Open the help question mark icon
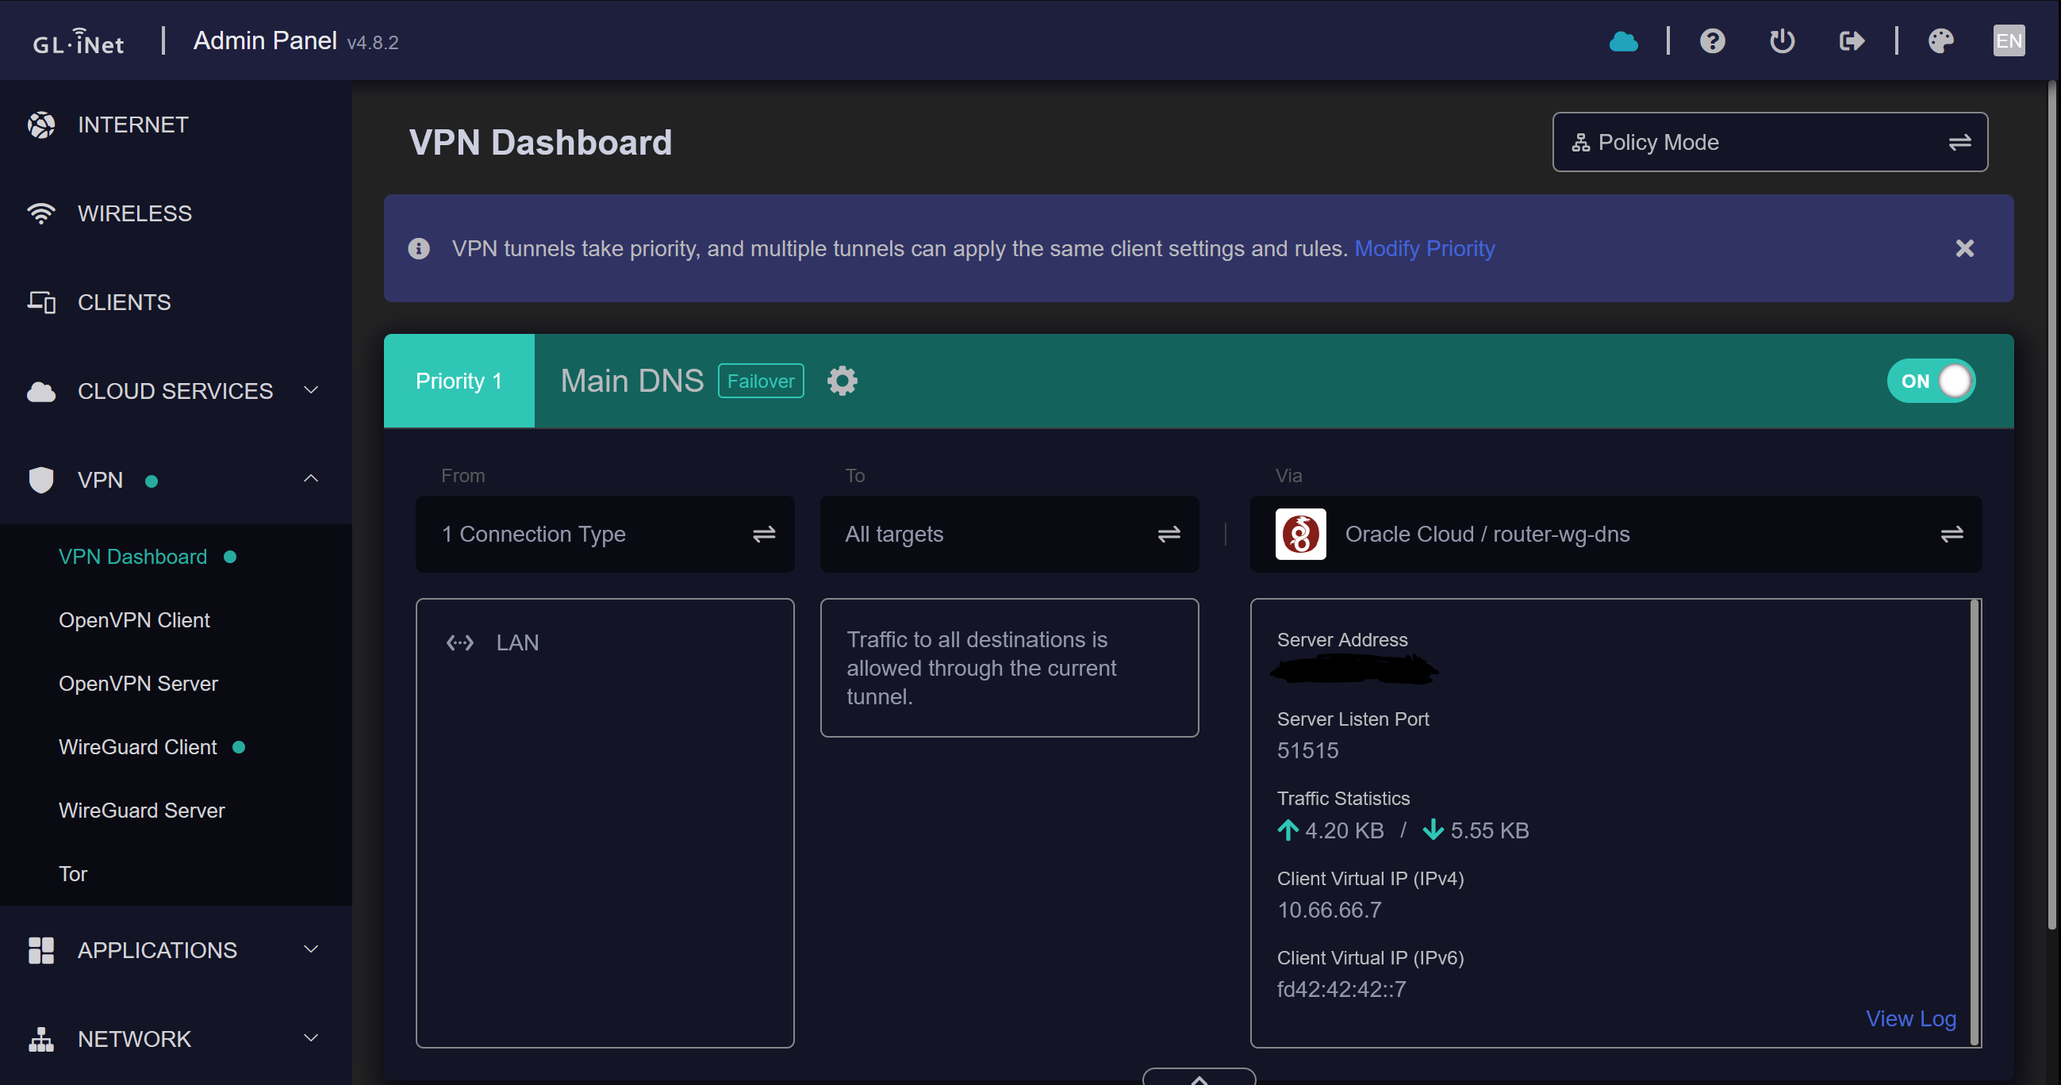Screen dimensions: 2061x1085 point(1712,40)
